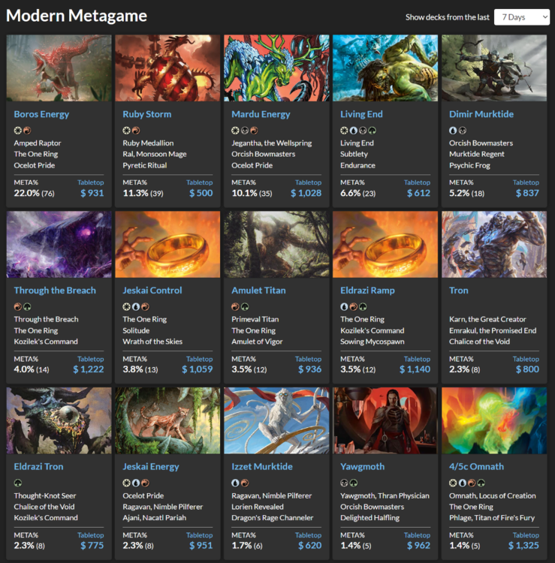555x563 pixels.
Task: Go to the 4/5c Omnath deck page
Action: 476,466
